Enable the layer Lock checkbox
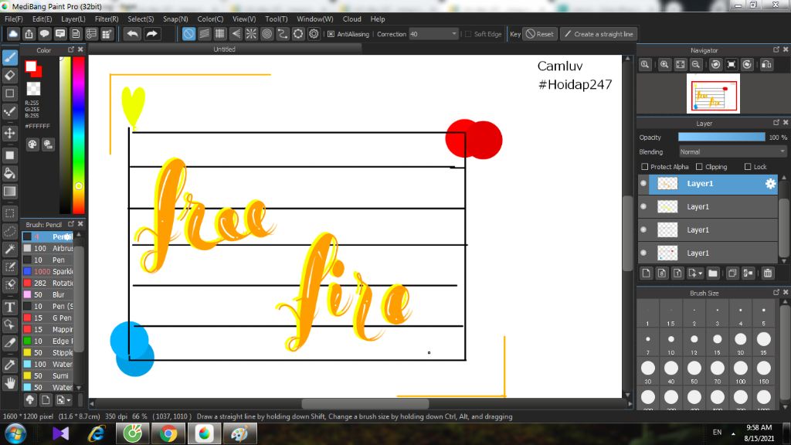 tap(748, 167)
